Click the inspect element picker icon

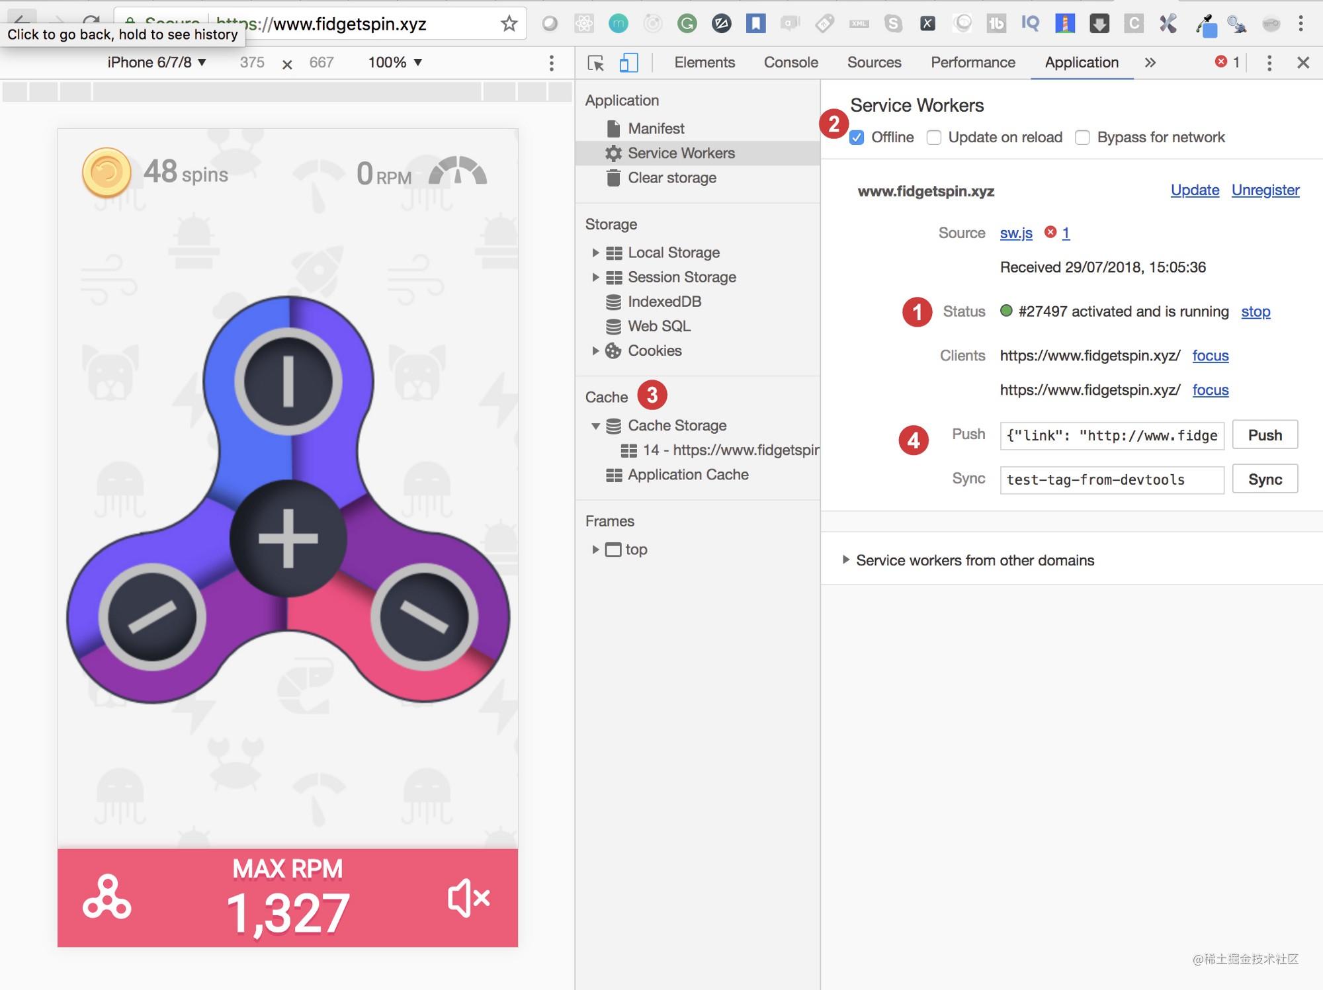click(x=595, y=63)
